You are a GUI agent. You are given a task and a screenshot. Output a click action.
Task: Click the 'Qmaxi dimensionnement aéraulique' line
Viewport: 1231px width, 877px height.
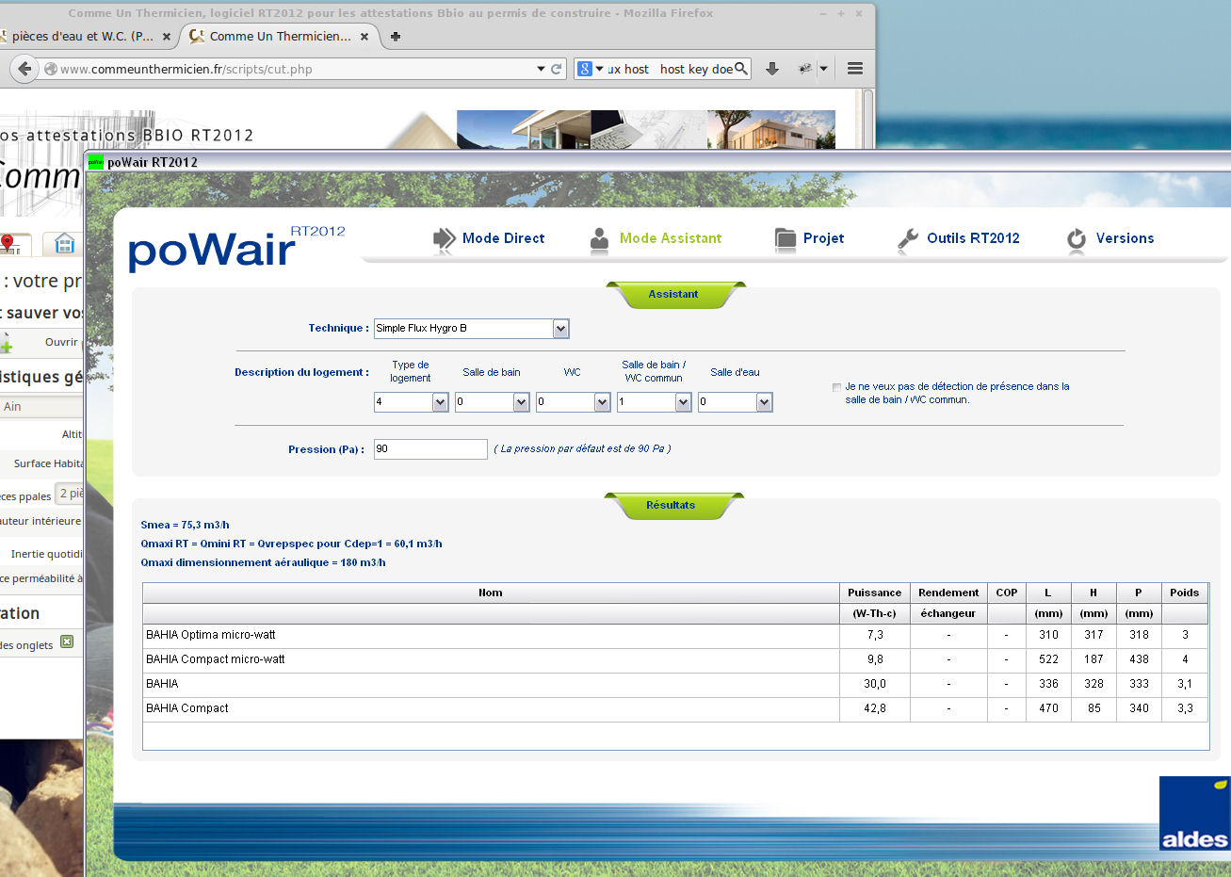click(263, 562)
